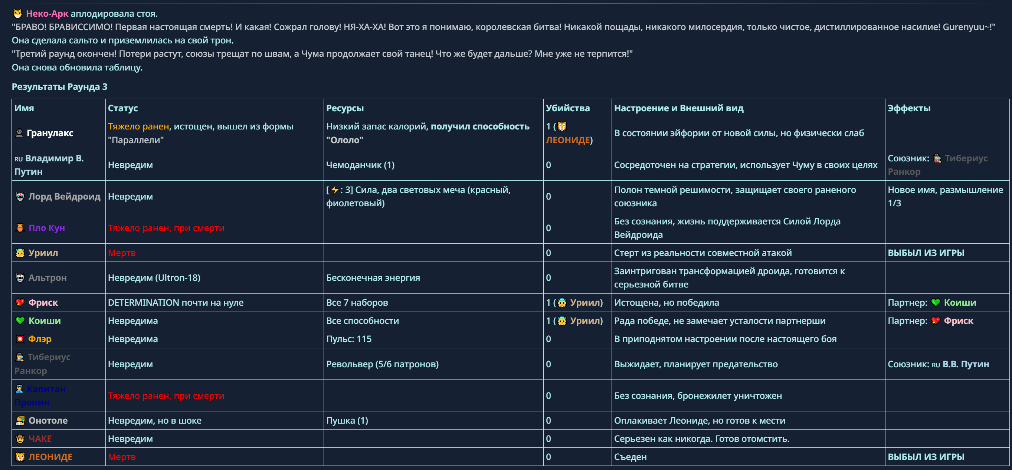Image resolution: width=1012 pixels, height=470 pixels.
Task: Click 'Тяжело ранен, при смерти' in Капитан Пронин row
Action: 166,395
